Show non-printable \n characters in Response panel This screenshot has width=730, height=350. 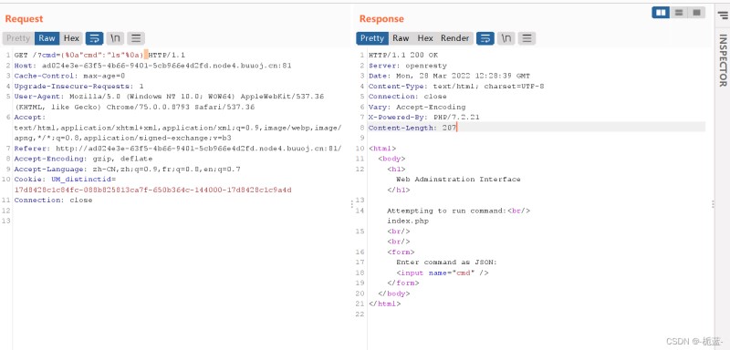[506, 38]
